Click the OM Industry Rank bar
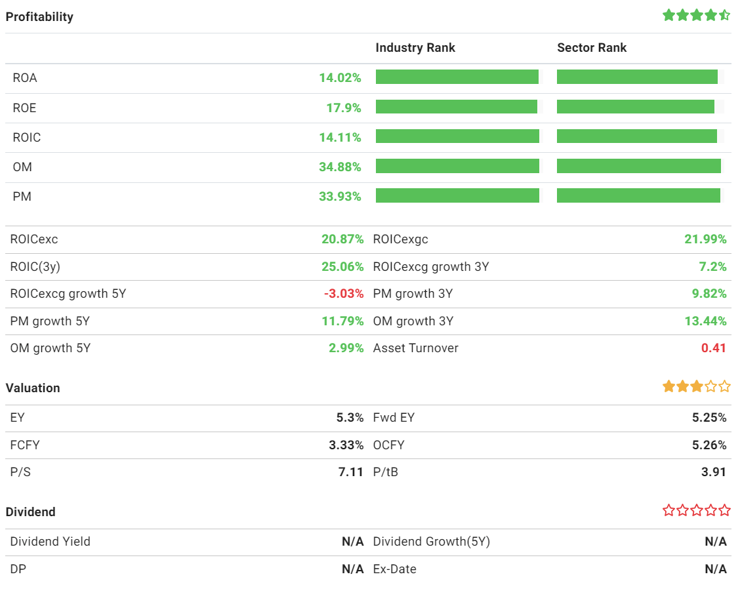The height and width of the screenshot is (606, 740). click(457, 167)
